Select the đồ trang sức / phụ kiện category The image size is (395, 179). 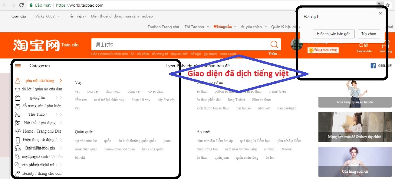click(x=42, y=106)
